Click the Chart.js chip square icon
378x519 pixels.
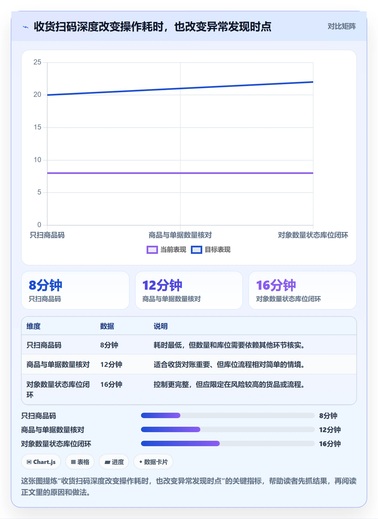(29, 462)
